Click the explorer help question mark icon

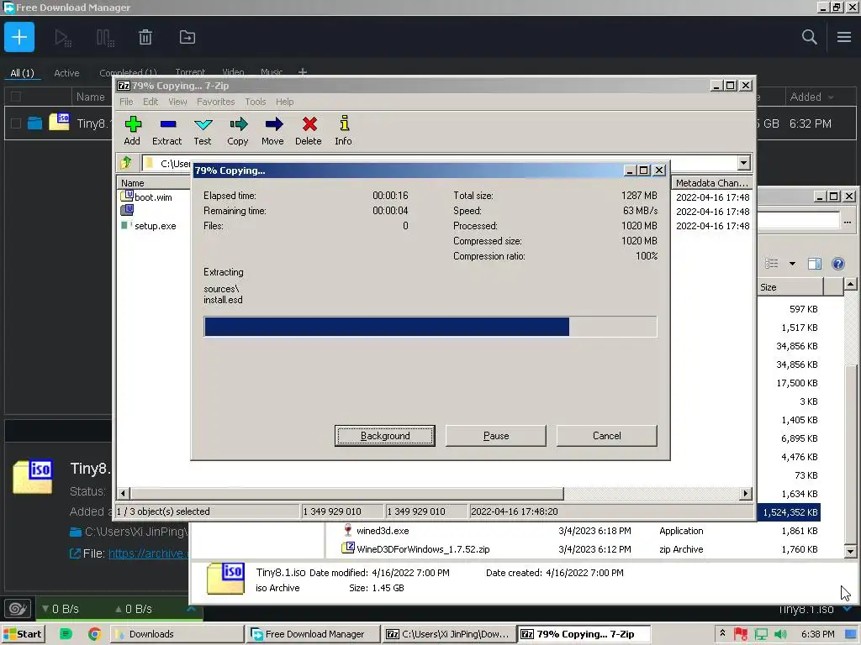click(838, 264)
